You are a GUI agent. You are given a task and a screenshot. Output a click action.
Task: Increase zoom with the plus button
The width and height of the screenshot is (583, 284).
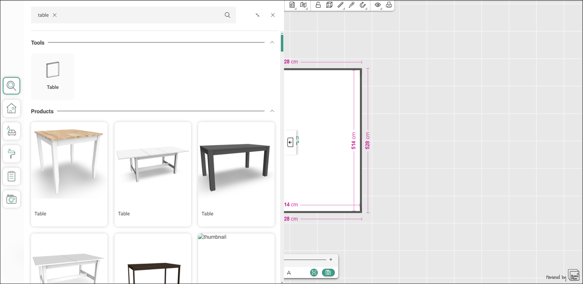331,260
